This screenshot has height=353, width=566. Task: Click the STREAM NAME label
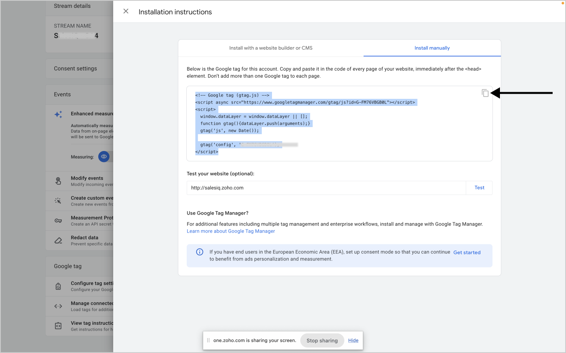73,26
